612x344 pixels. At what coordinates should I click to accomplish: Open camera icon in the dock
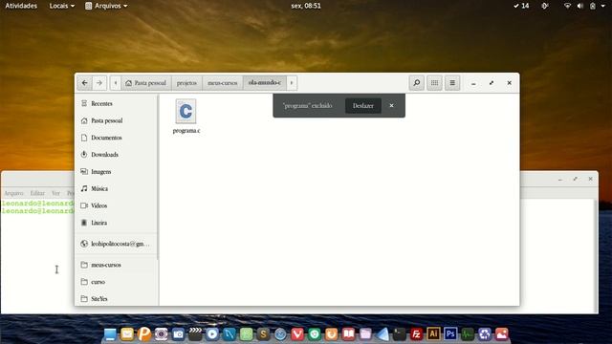tap(178, 333)
